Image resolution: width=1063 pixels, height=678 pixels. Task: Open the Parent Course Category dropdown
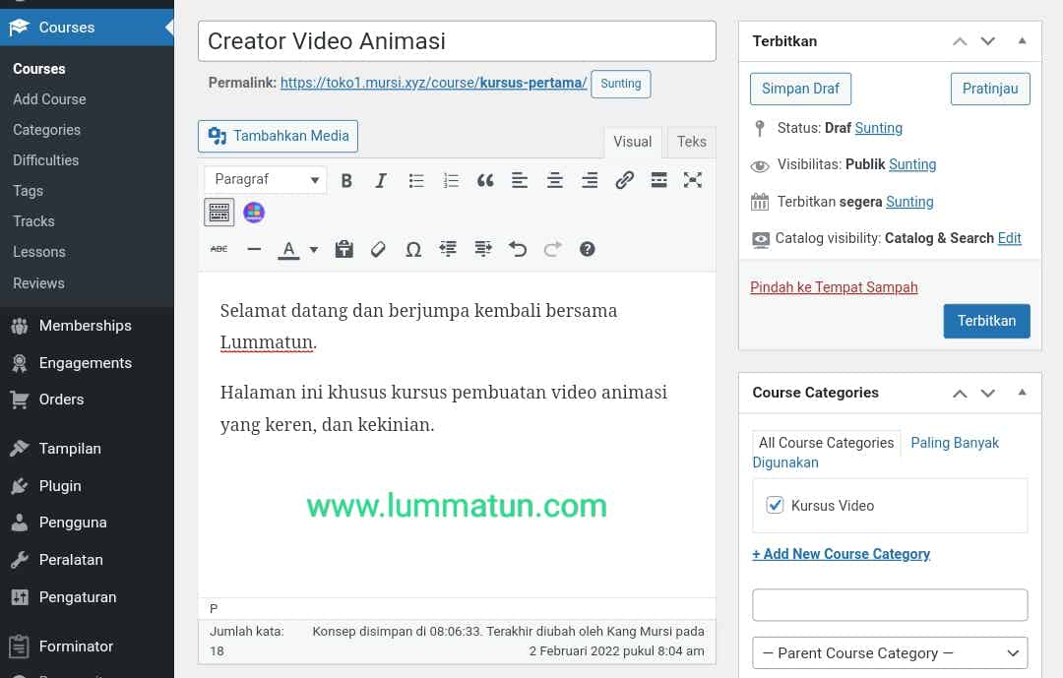coord(890,652)
